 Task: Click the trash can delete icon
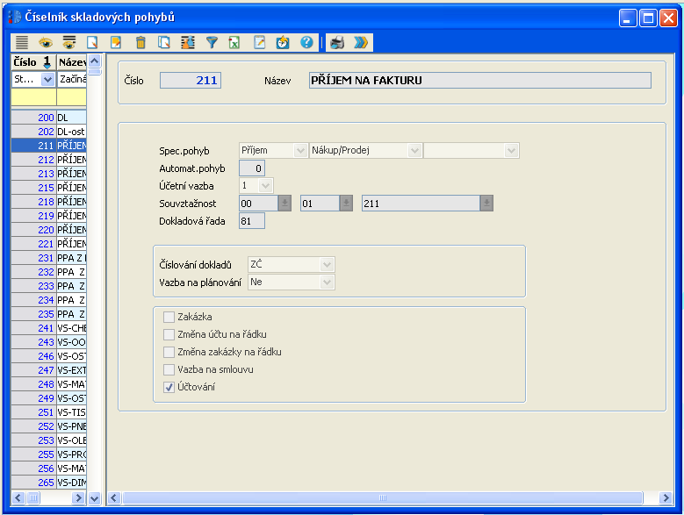tap(140, 42)
